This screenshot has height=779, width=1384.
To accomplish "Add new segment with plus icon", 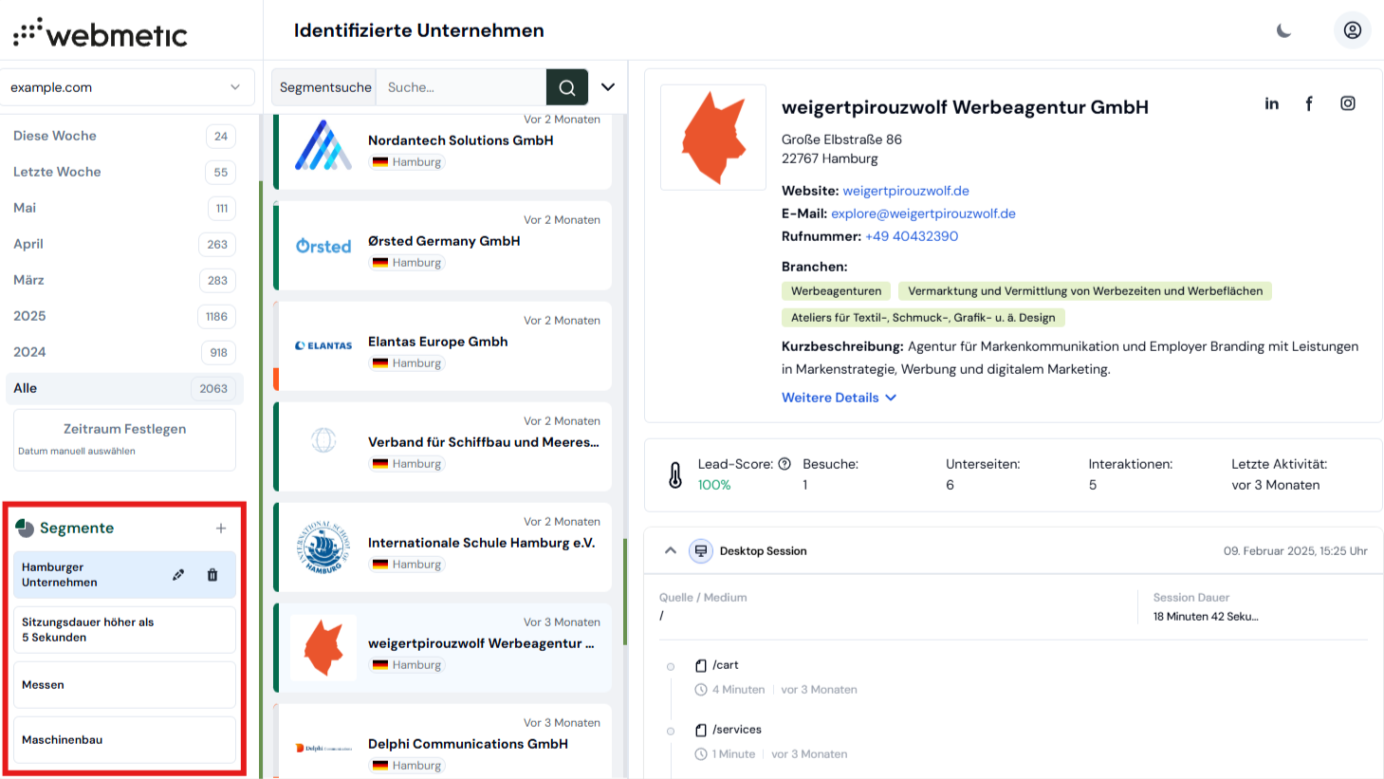I will 221,529.
